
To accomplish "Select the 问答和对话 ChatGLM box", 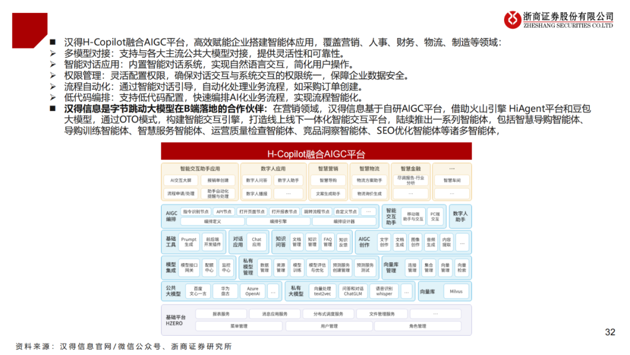I will click(x=353, y=291).
